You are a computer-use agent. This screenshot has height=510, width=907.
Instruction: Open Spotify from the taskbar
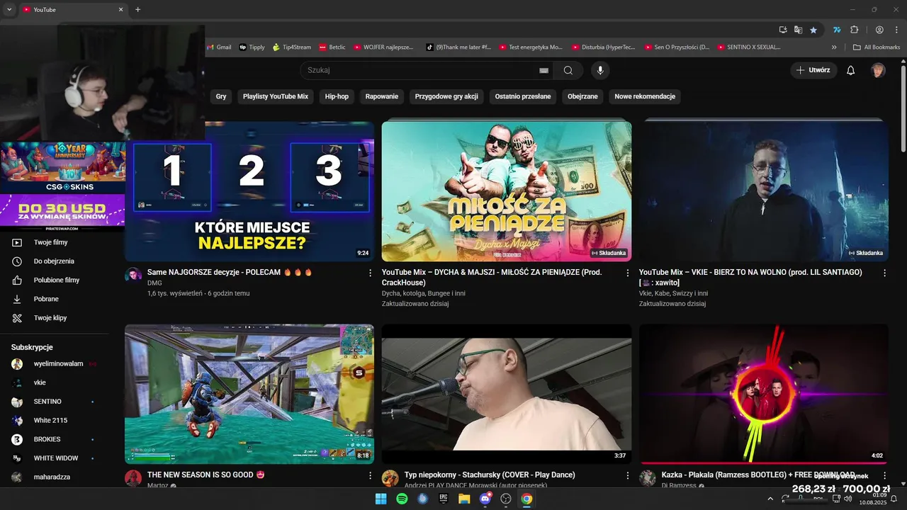[x=402, y=499]
